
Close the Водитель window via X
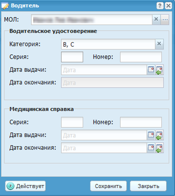pyautogui.click(x=168, y=6)
